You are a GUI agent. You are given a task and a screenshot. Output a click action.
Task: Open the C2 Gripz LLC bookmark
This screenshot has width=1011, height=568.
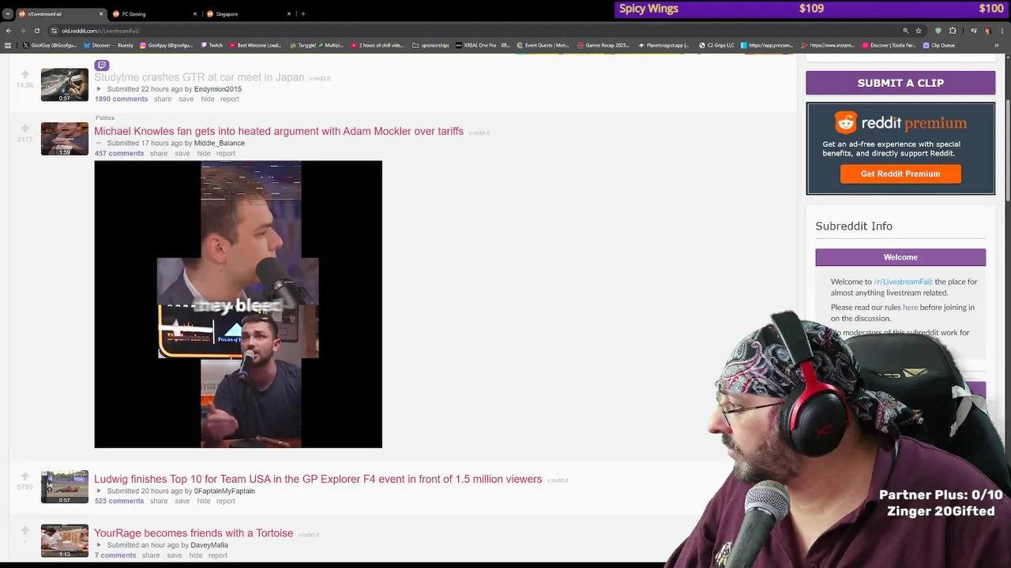pos(716,45)
